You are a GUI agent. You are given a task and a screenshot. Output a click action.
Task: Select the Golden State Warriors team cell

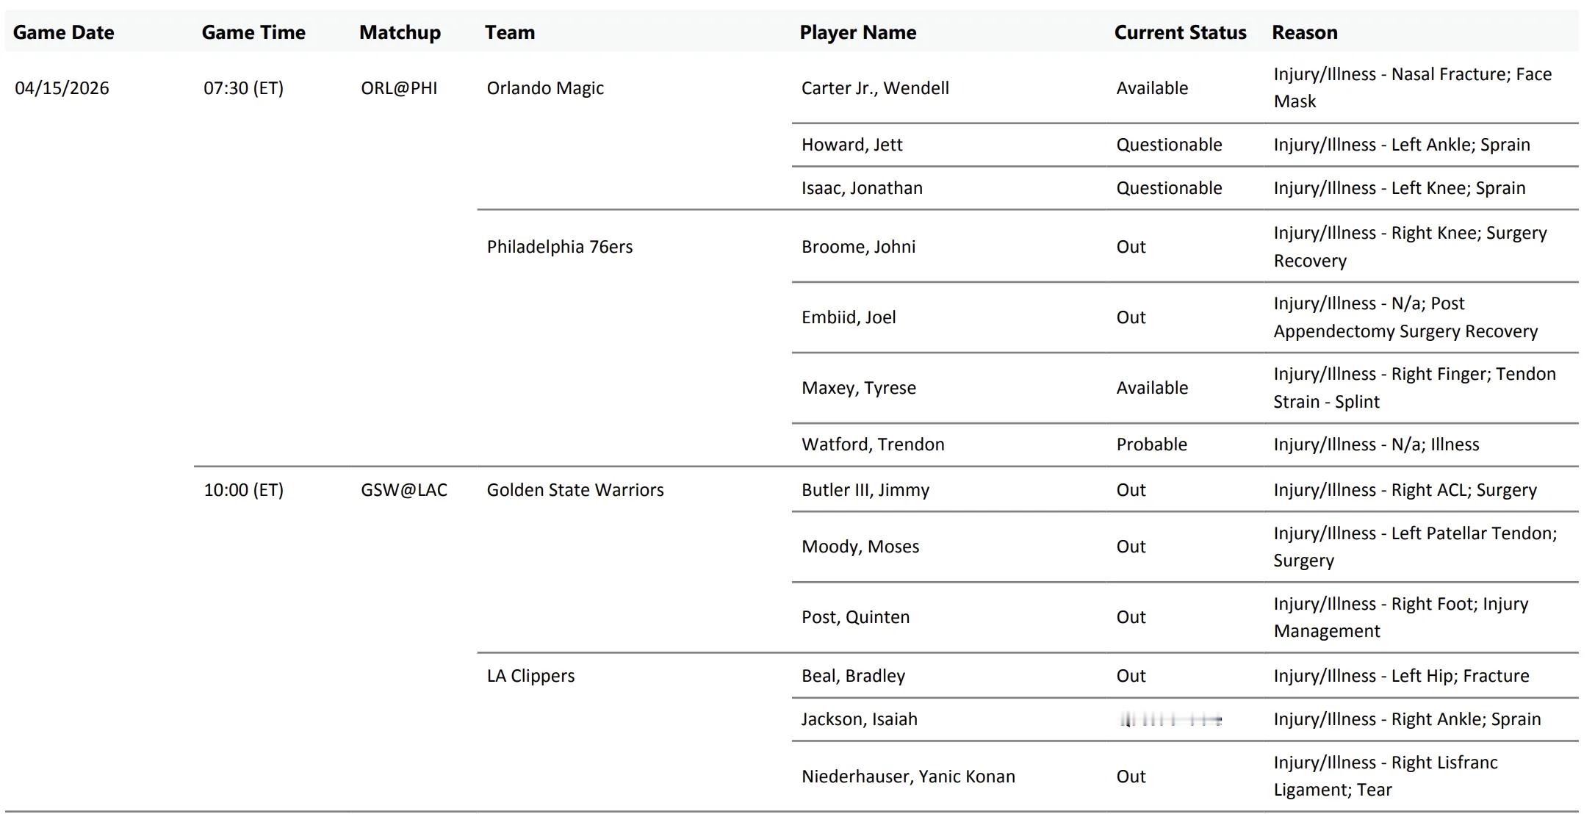pyautogui.click(x=575, y=490)
